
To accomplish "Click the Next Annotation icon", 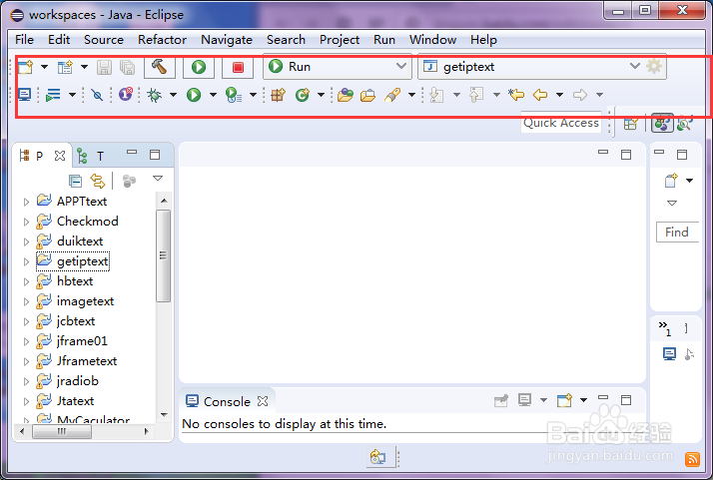I will (x=436, y=95).
